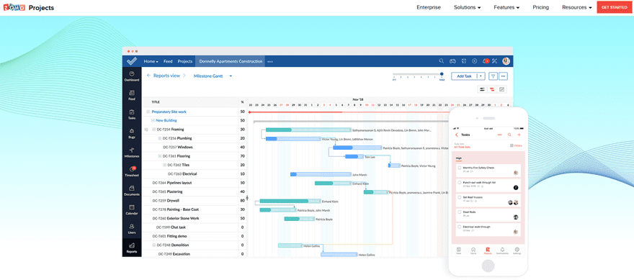Click the search magnifier in blue header
Viewport: 634px width, 280px height.
tap(442, 61)
